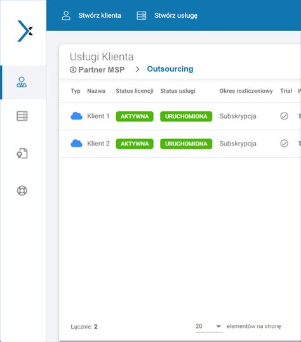Click Subskrypcja cell for Klient 1

(237, 116)
